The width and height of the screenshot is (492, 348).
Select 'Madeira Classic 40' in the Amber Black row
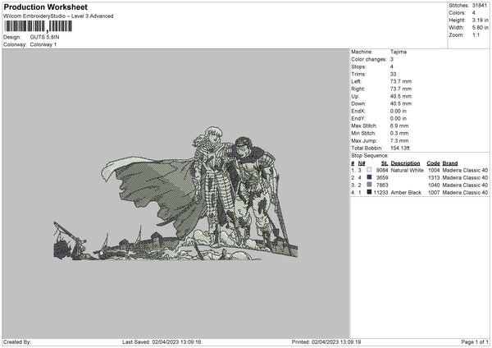tap(465, 192)
